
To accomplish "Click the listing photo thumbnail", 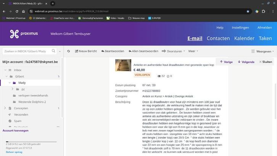I will click(123, 65).
